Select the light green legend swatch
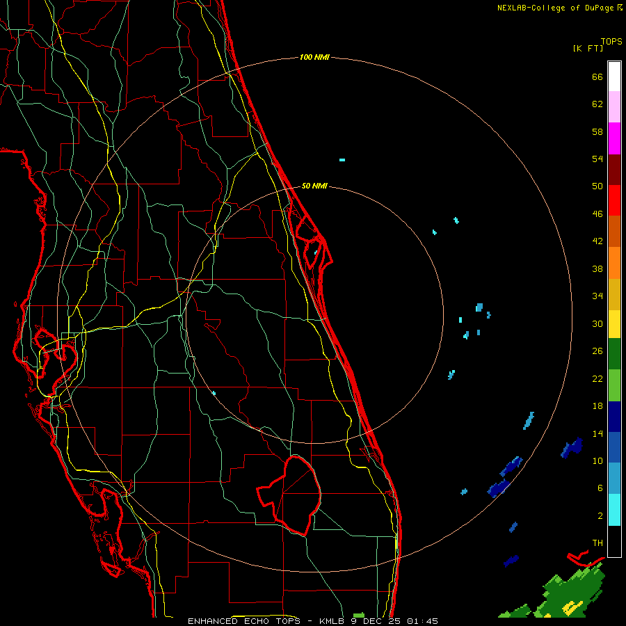Viewport: 626px width, 626px height. tap(614, 385)
